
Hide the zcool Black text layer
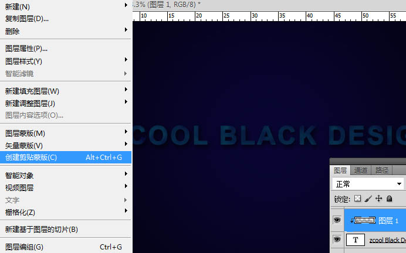click(337, 240)
